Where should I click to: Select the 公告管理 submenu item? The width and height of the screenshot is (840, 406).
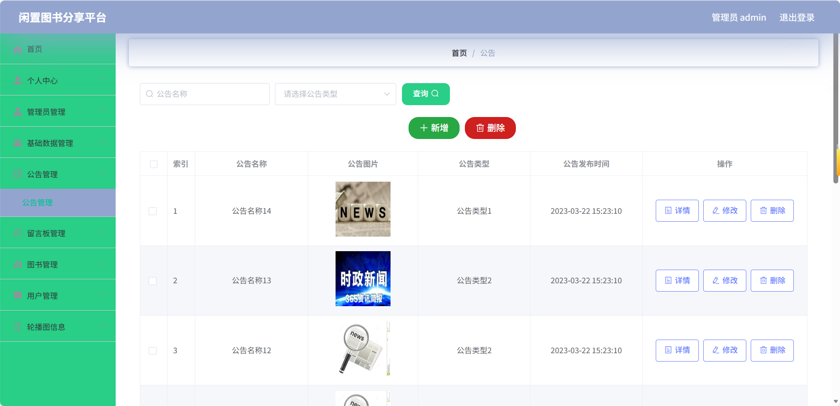[58, 203]
